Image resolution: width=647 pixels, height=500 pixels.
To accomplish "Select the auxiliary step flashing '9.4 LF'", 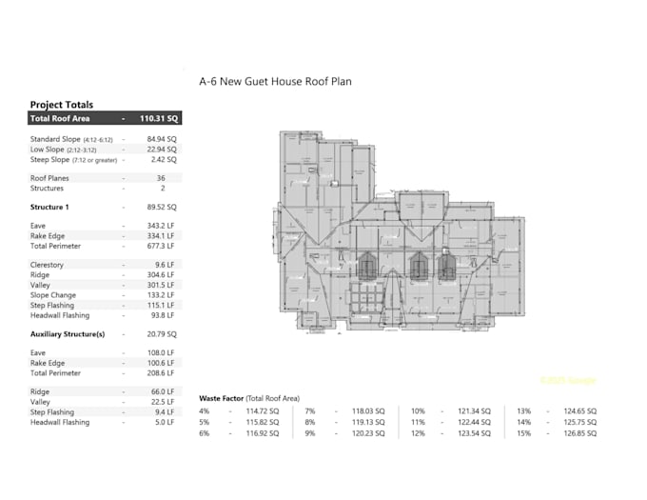I will (x=165, y=412).
